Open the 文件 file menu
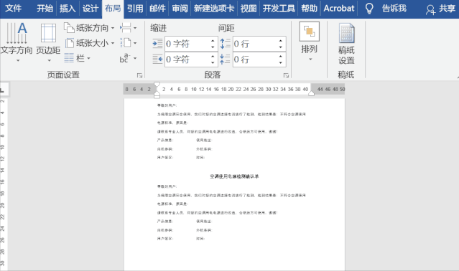This screenshot has height=271, width=459. click(x=14, y=9)
